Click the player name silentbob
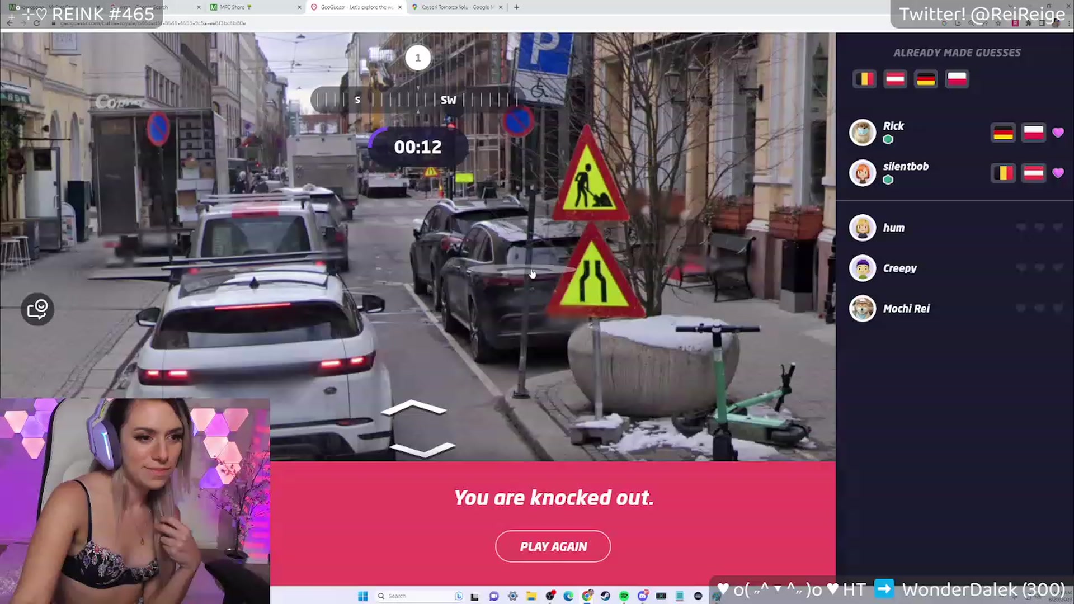The image size is (1074, 604). point(906,166)
